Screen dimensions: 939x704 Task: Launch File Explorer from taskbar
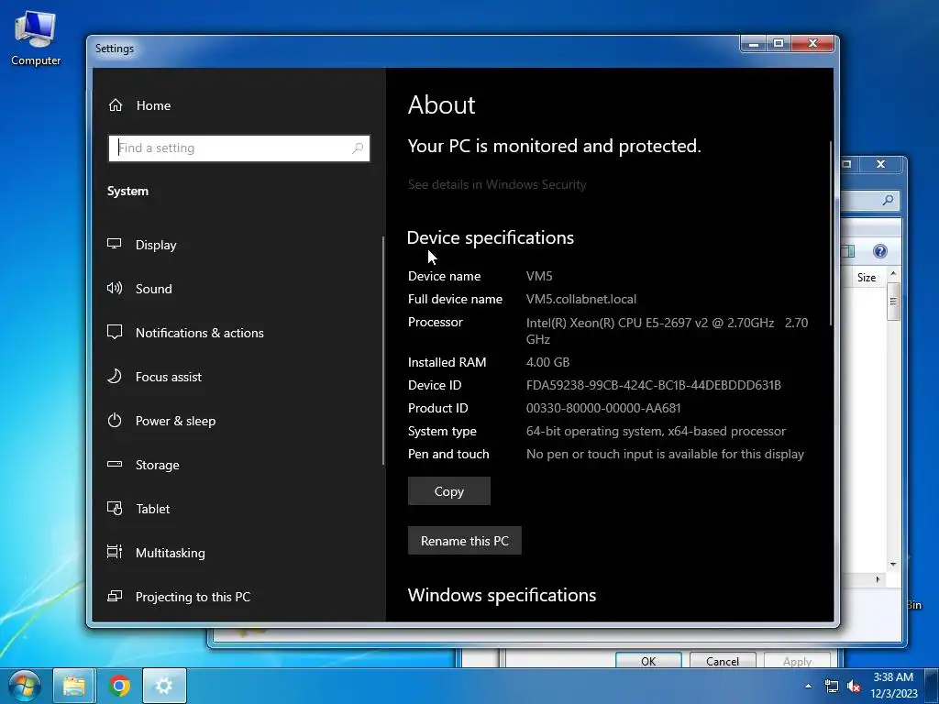(x=73, y=686)
